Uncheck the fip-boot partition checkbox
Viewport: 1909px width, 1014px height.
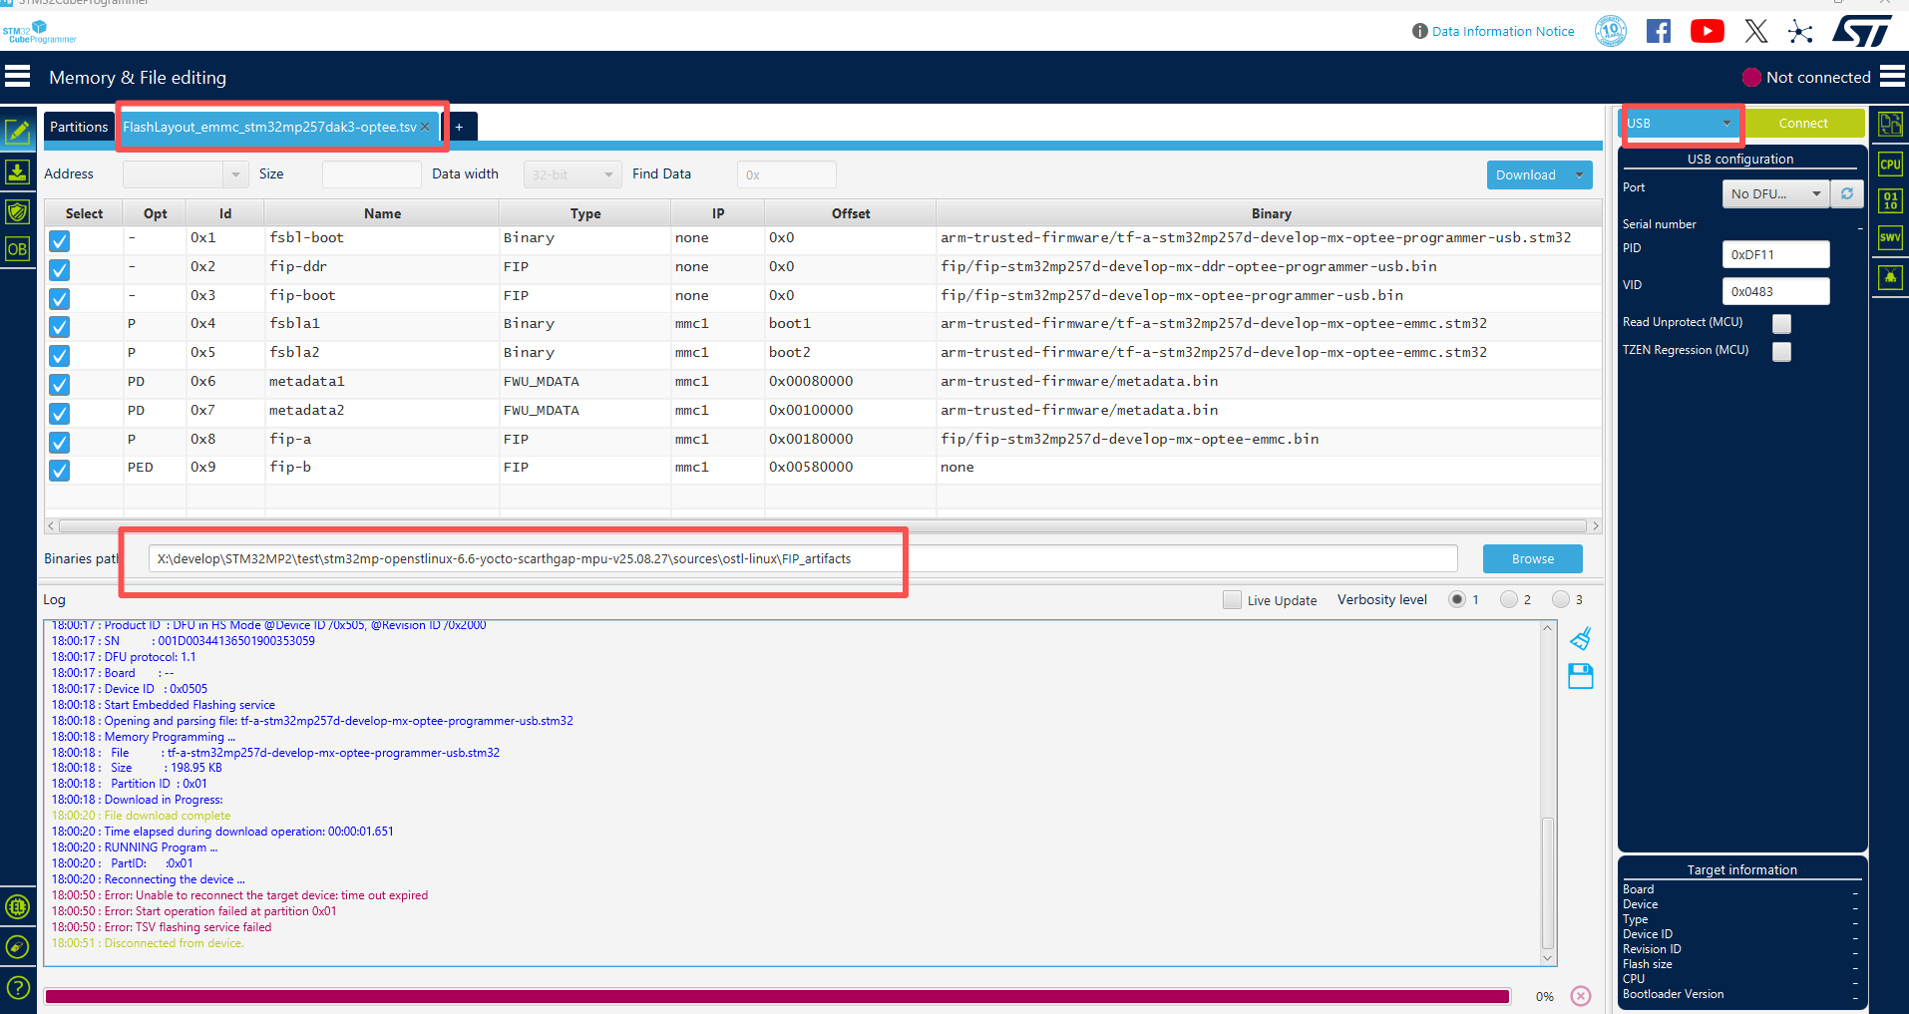pos(60,298)
